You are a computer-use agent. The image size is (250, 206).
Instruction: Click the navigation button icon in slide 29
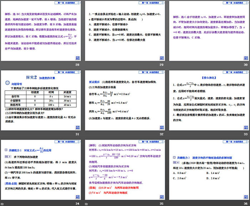pyautogui.click(x=162, y=58)
